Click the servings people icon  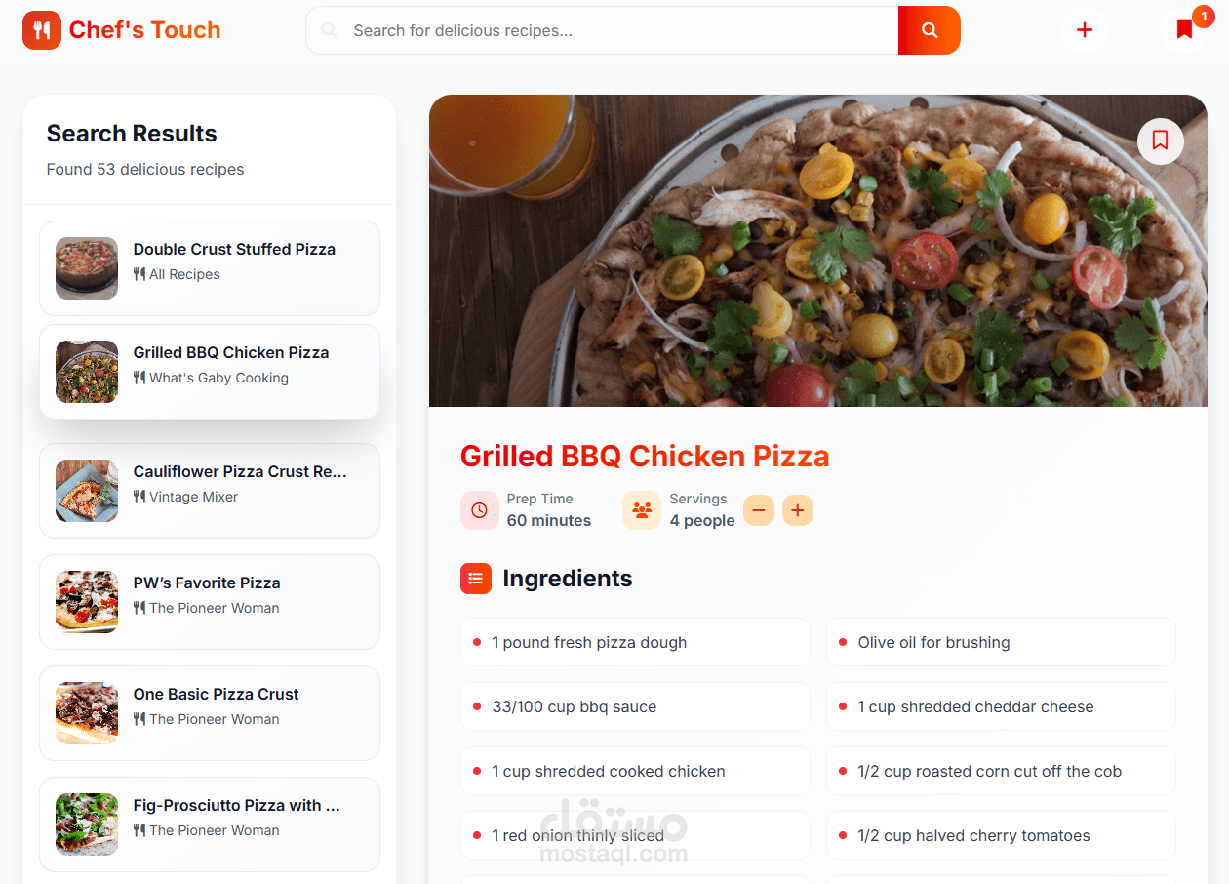642,510
